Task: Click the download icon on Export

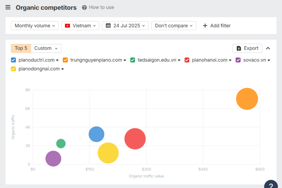Action: tap(239, 48)
